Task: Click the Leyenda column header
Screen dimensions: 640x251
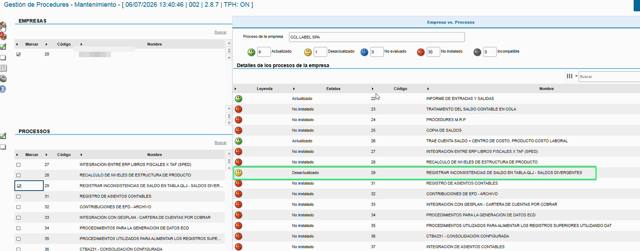Action: (x=265, y=89)
